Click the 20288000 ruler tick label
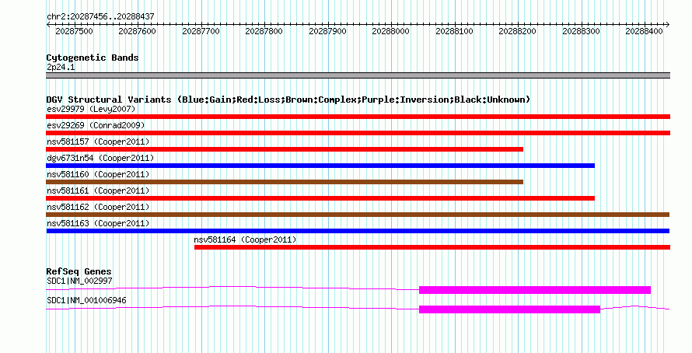This screenshot has height=353, width=692. (x=390, y=31)
